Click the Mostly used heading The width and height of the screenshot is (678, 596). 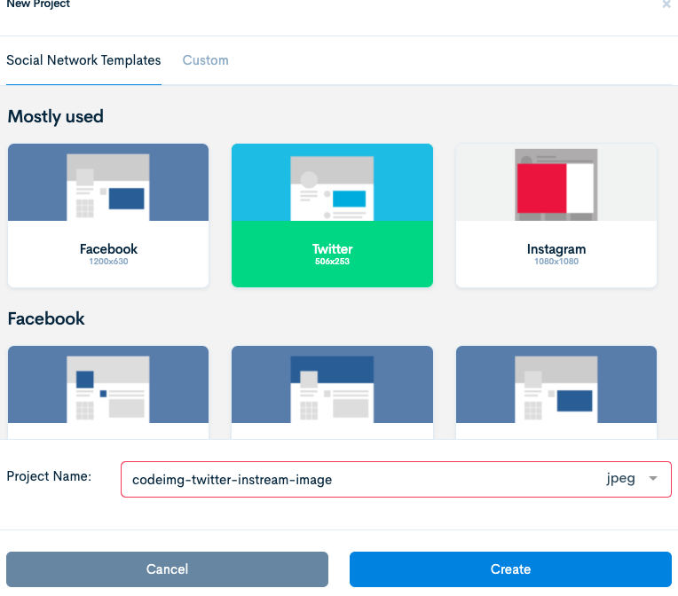[x=56, y=117]
